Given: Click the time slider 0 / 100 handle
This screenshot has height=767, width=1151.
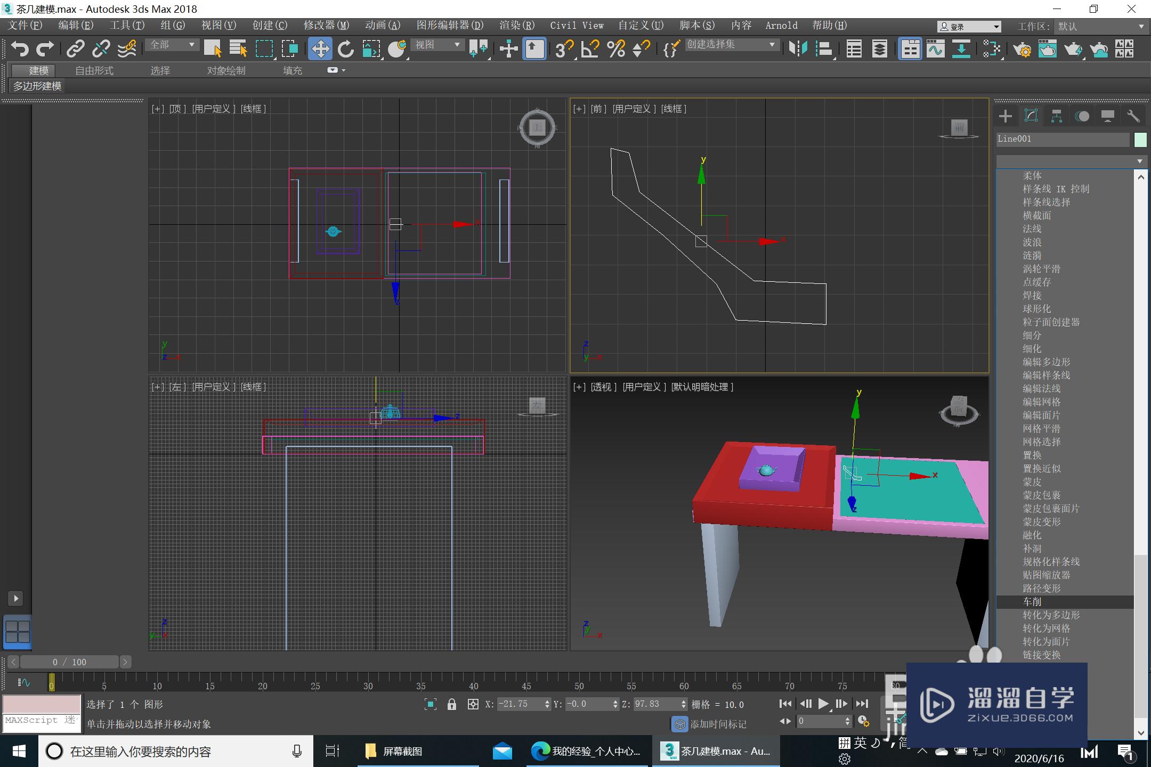Looking at the screenshot, I should pos(69,662).
